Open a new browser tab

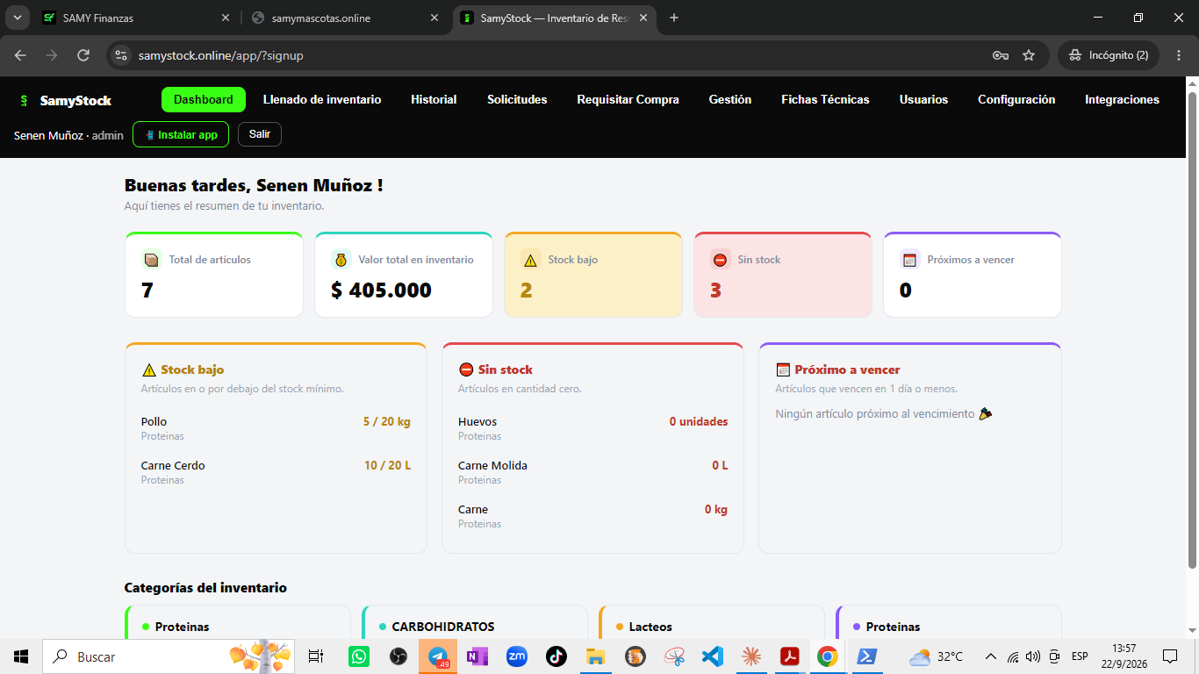674,18
